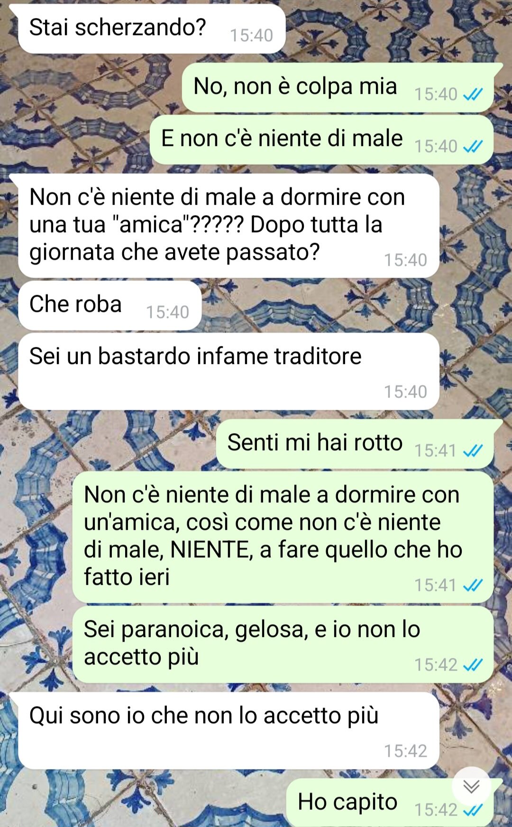Select 'No, non è colpa mia' bubble

pos(338,87)
